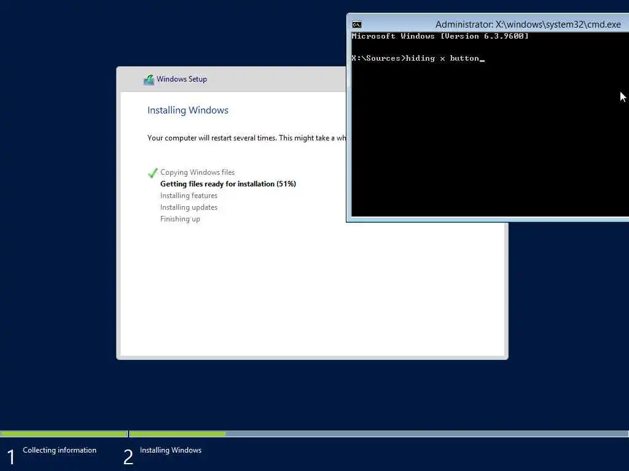Click the Windows Setup title icon

(x=149, y=80)
